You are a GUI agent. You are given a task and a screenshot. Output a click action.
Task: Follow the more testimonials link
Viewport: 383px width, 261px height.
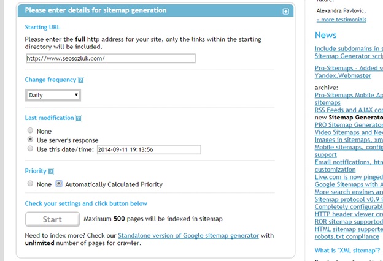tap(341, 20)
